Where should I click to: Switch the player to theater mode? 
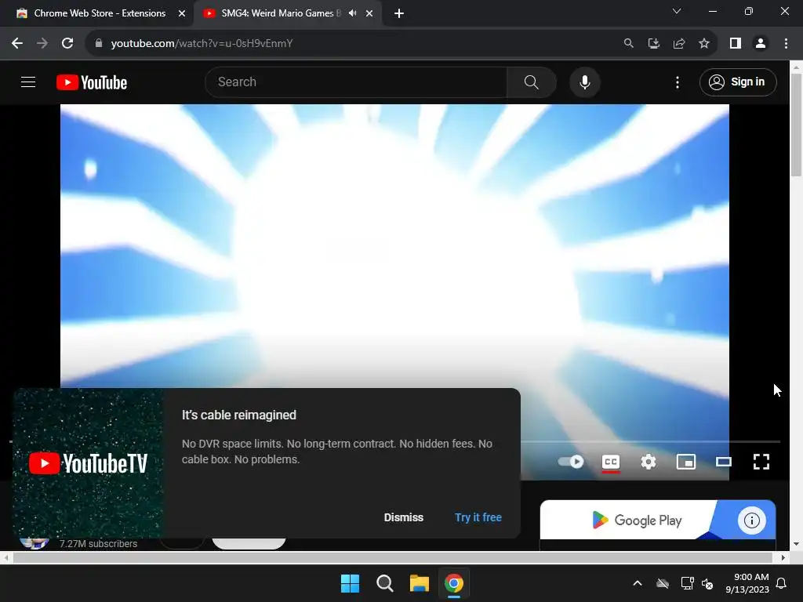pyautogui.click(x=724, y=462)
